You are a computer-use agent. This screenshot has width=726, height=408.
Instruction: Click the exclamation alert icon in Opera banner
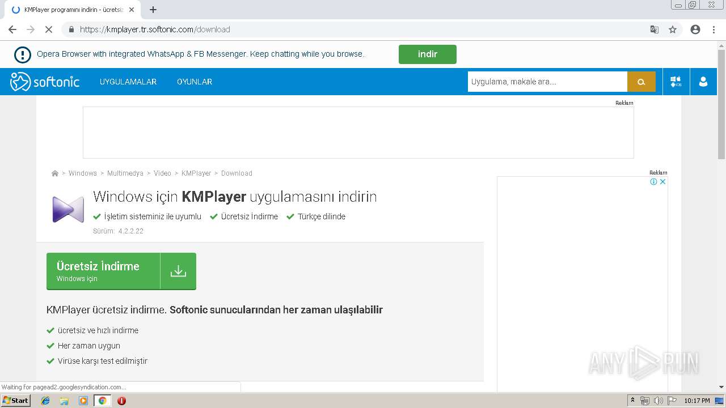click(x=22, y=54)
